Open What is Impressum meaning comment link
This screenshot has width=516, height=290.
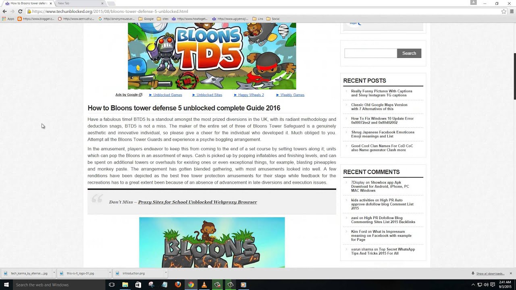coord(382,236)
